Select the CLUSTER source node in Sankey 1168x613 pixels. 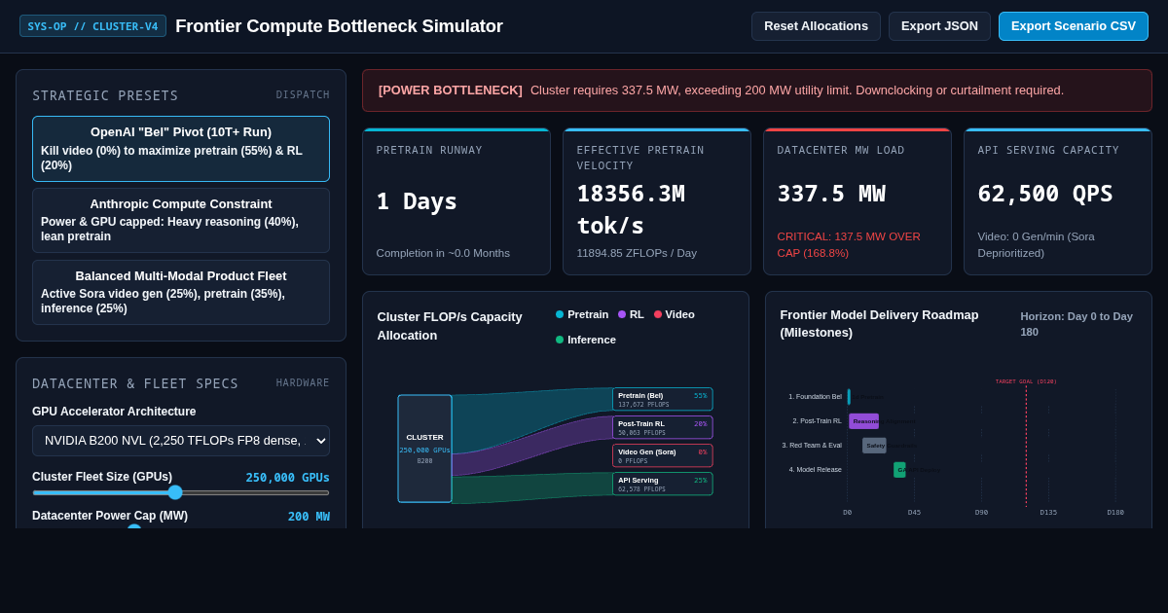(x=424, y=449)
